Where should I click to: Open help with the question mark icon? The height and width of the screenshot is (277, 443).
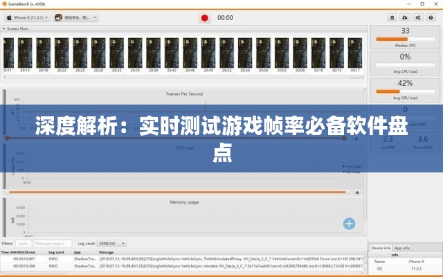pyautogui.click(x=431, y=17)
